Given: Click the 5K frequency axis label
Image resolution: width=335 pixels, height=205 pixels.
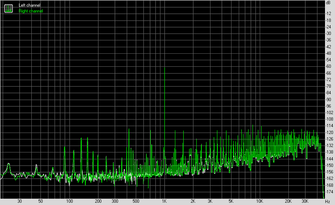Looking at the screenshot, I should tap(231, 201).
